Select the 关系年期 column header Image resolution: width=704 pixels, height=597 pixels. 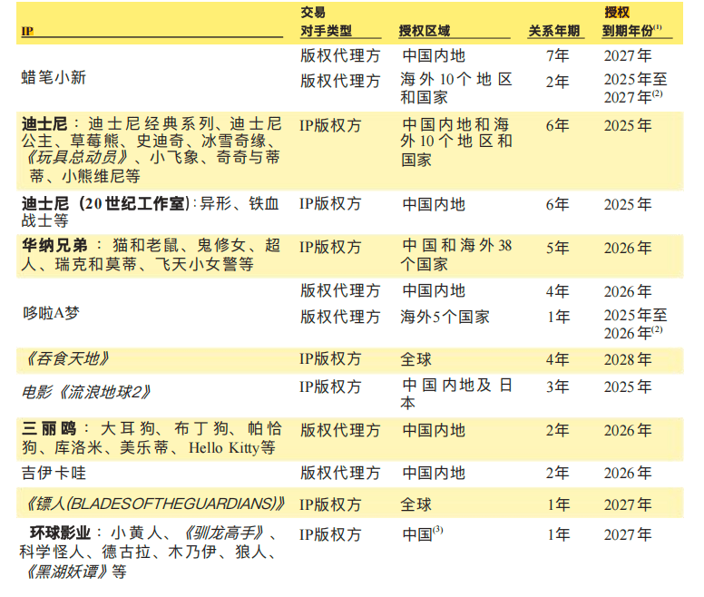pyautogui.click(x=554, y=31)
